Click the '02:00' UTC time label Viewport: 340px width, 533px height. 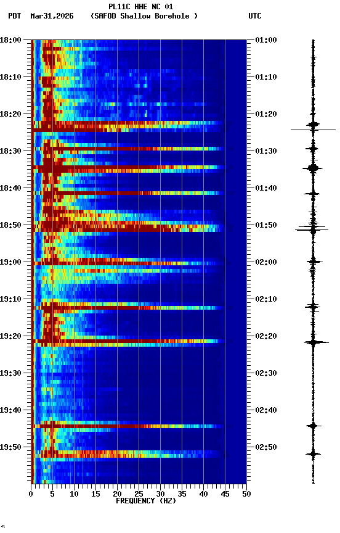click(266, 262)
